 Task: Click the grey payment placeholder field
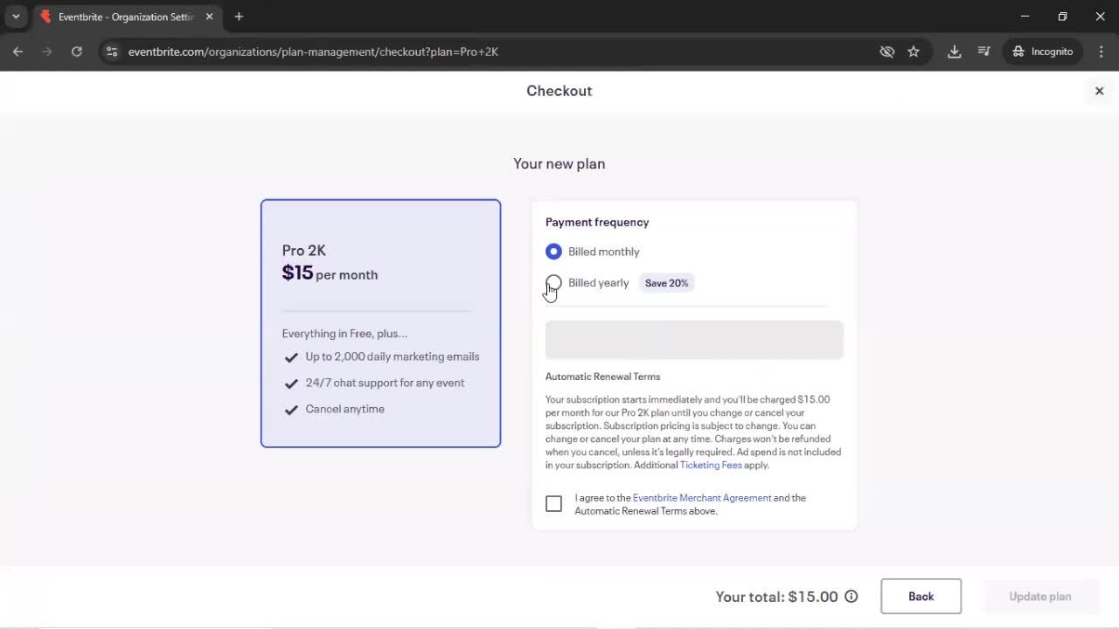(x=694, y=340)
